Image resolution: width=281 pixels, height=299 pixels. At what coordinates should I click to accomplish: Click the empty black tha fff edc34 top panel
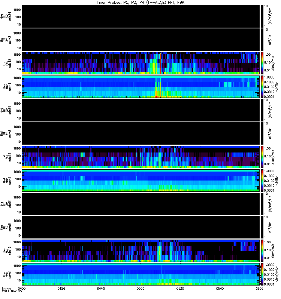141,16
